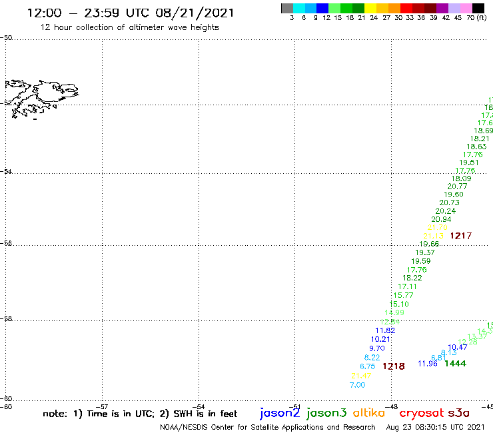Screen dimensions: 493x433
Task: Select the pure blue legend swatch
Action: click(323, 8)
